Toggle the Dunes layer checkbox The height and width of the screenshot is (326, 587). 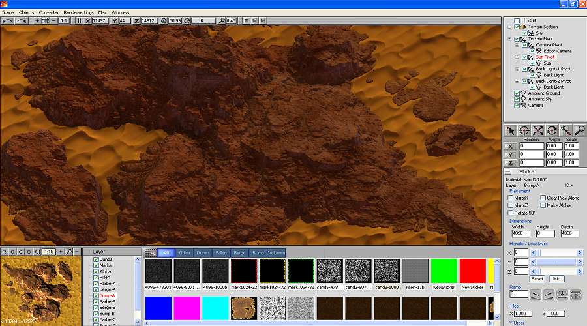(97, 259)
